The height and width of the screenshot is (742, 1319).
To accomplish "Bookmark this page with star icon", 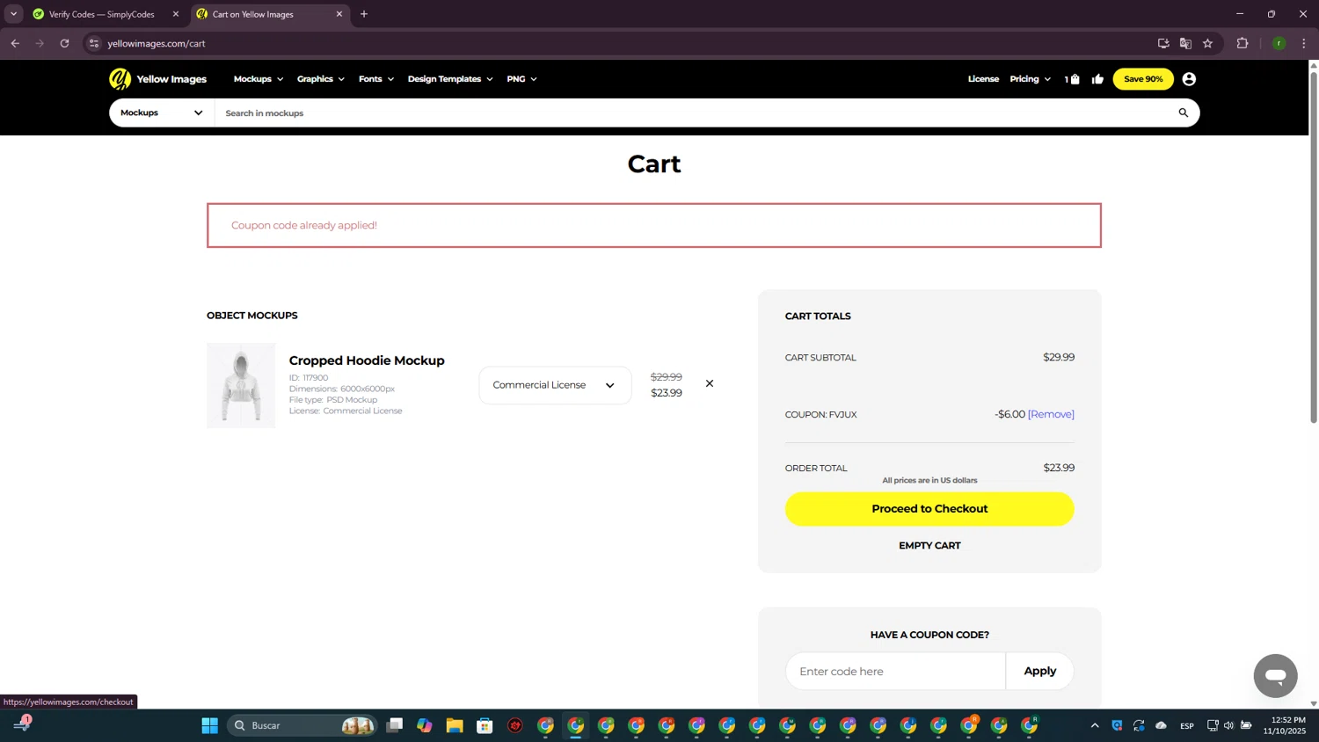I will click(1207, 43).
